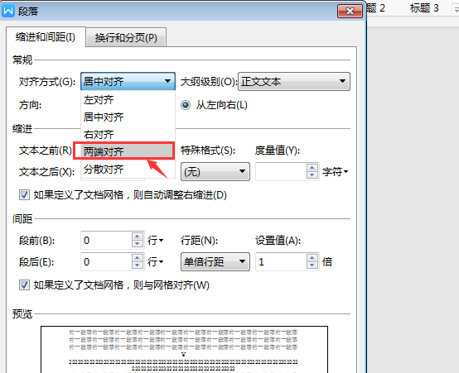This screenshot has height=373, width=459.
Task: Click the 段后 spacing input field
Action: click(106, 261)
